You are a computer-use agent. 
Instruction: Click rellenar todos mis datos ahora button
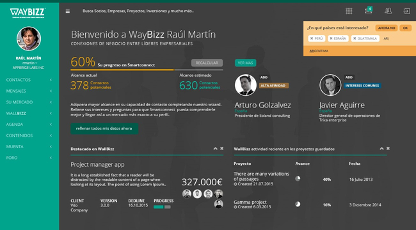point(104,128)
